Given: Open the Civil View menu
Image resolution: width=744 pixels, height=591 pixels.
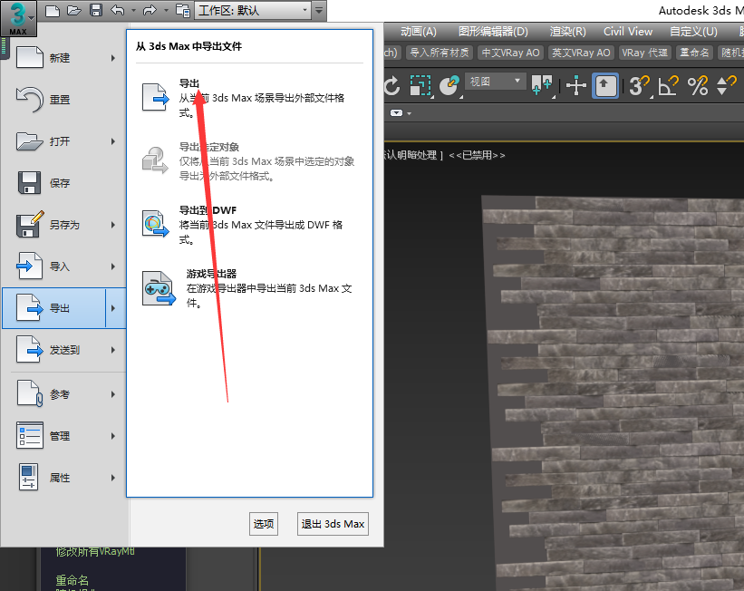Looking at the screenshot, I should click(628, 32).
